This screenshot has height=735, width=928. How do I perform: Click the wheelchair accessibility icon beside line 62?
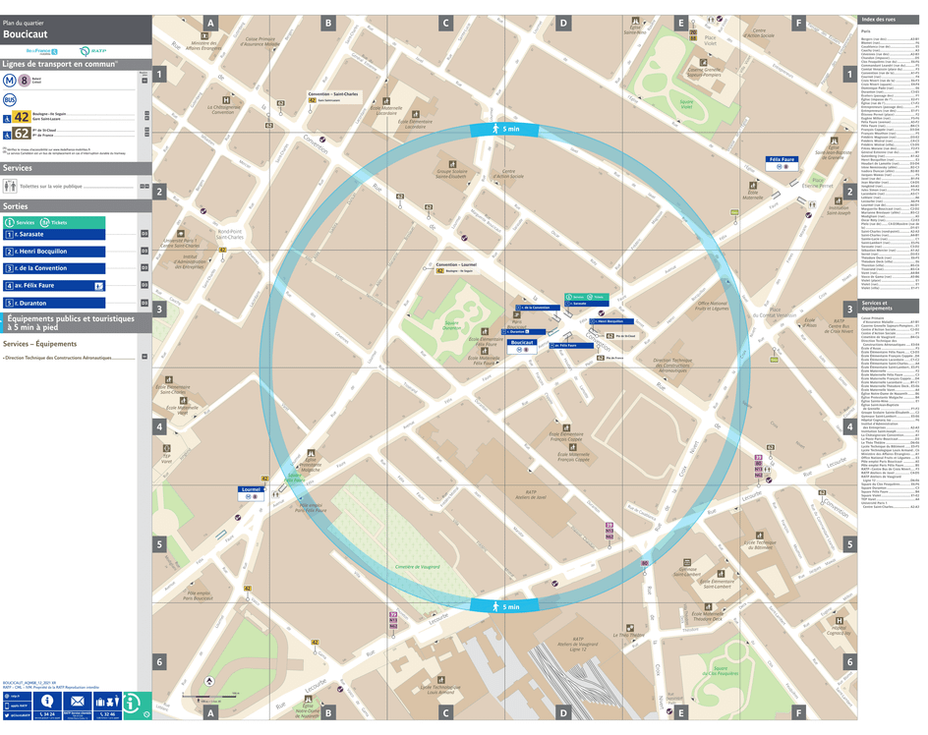click(7, 134)
